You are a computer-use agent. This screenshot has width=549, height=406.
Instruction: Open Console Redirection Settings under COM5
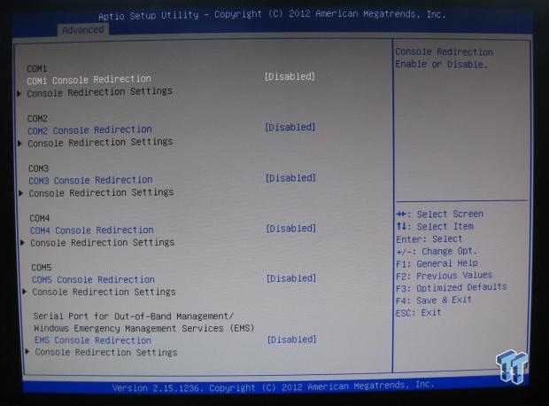pyautogui.click(x=104, y=292)
